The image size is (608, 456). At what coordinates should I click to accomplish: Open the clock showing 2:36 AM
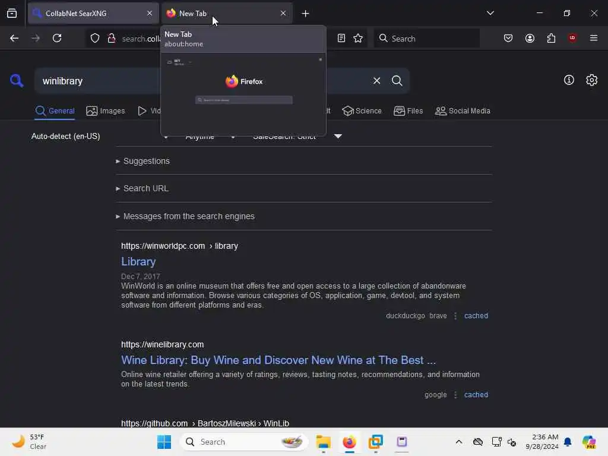pyautogui.click(x=541, y=442)
